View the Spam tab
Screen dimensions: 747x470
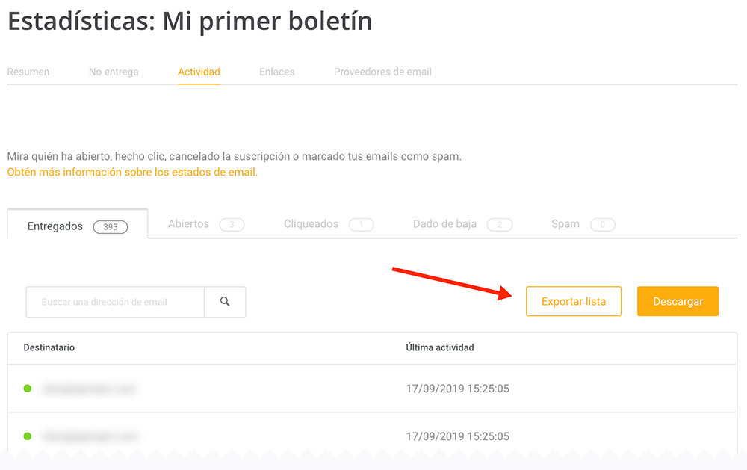[x=583, y=224]
